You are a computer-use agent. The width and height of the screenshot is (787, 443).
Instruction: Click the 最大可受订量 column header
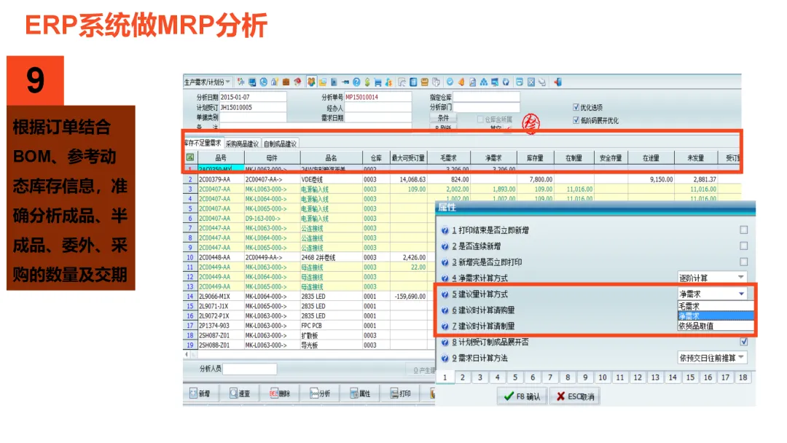[408, 157]
